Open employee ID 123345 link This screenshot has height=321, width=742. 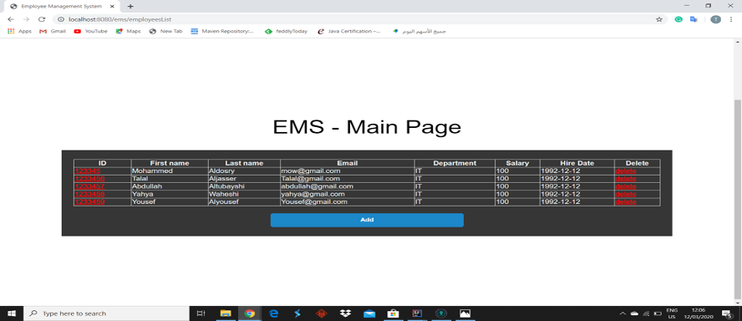tap(87, 171)
